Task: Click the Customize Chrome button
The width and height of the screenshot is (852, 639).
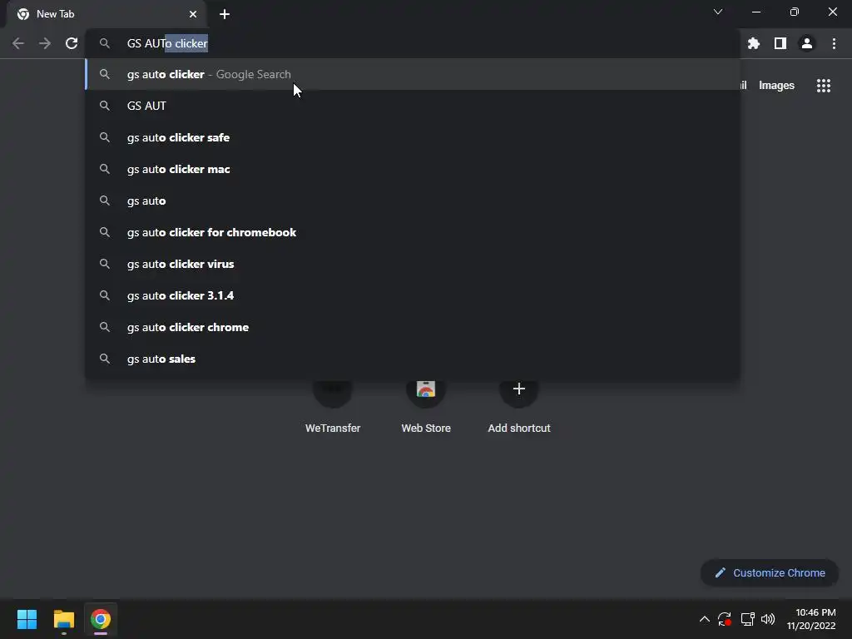Action: point(770,572)
